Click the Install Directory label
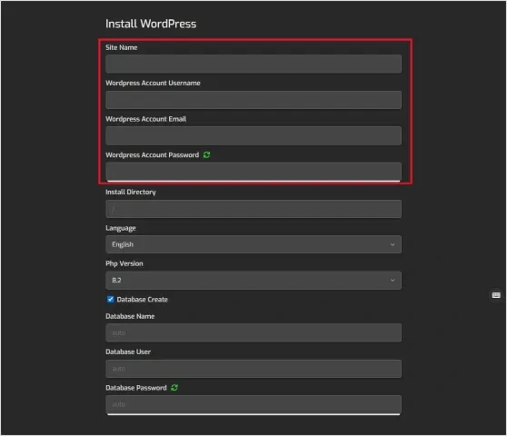 click(x=131, y=192)
